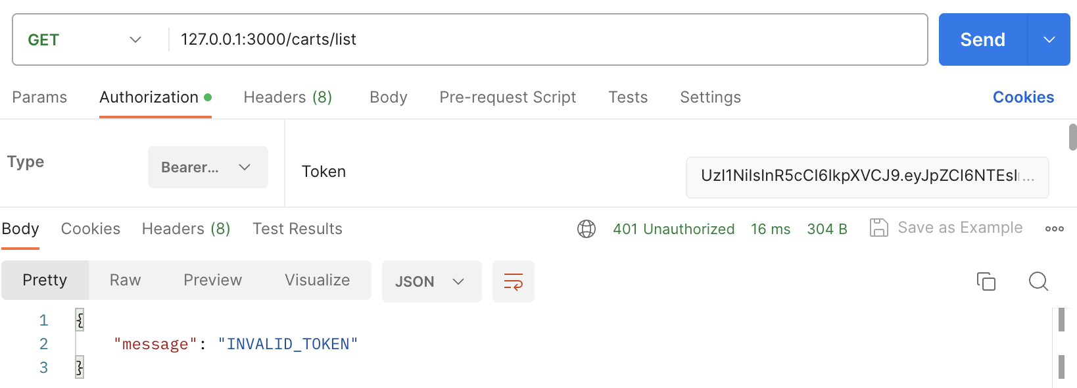Image resolution: width=1077 pixels, height=388 pixels.
Task: Change the JSON response format dropdown
Action: point(431,281)
